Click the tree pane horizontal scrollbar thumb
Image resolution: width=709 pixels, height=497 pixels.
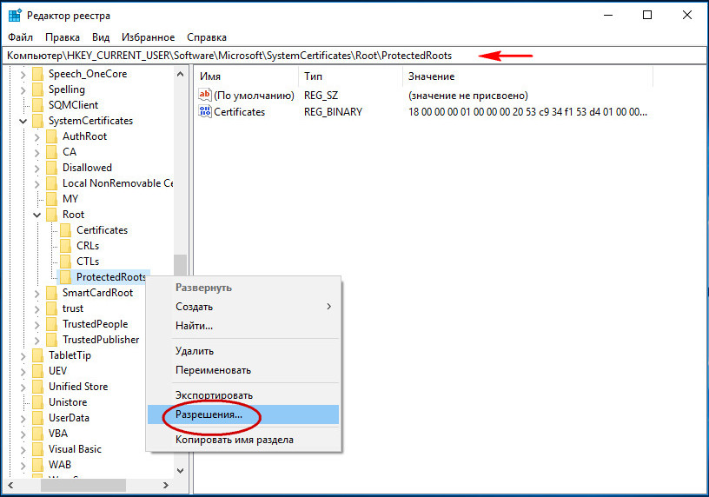point(83,485)
